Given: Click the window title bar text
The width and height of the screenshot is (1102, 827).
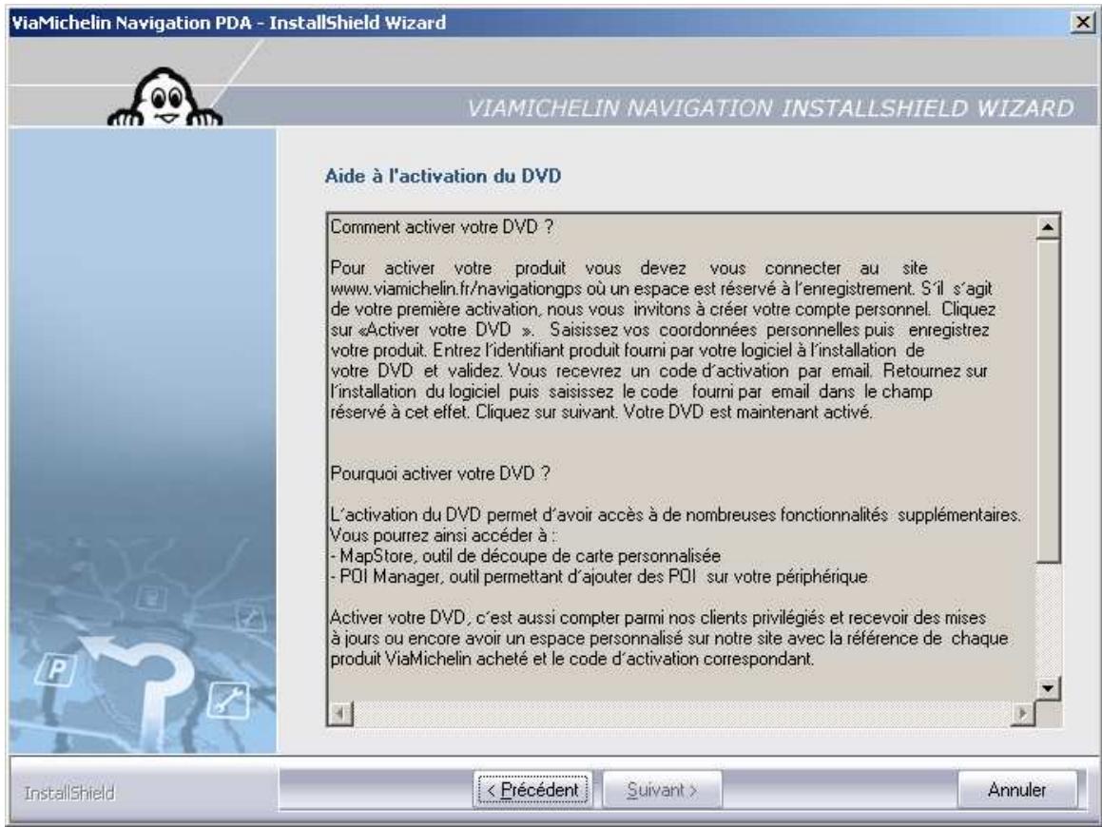Looking at the screenshot, I should (x=228, y=23).
